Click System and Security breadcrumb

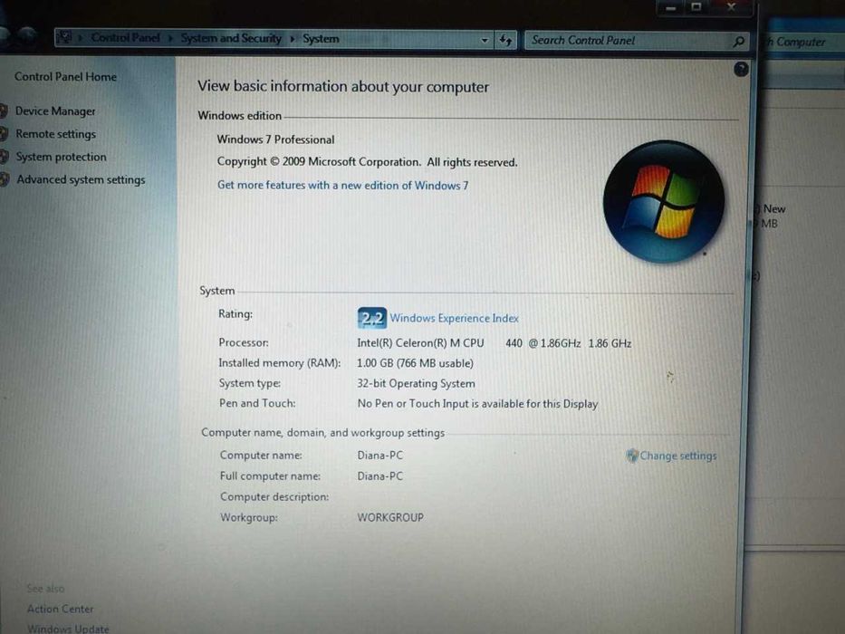pos(231,38)
